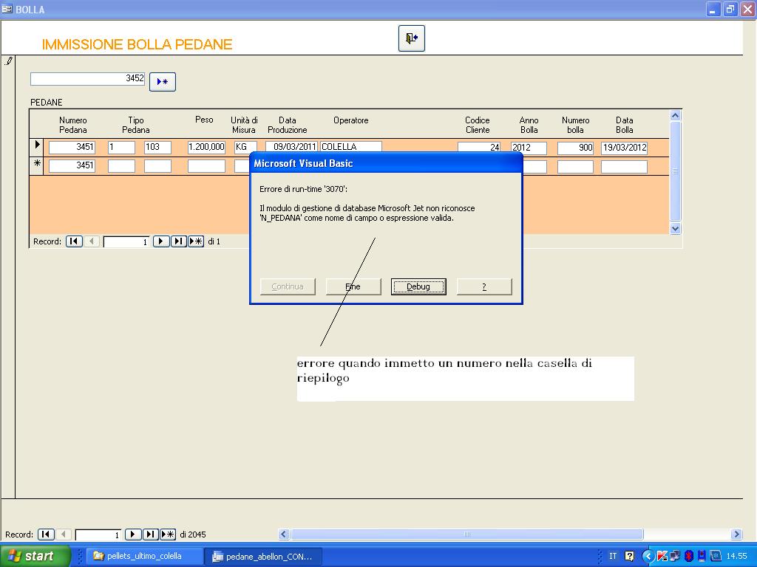Screen dimensions: 757x567
Task: Click the Codice Cliente column header
Action: (x=478, y=125)
